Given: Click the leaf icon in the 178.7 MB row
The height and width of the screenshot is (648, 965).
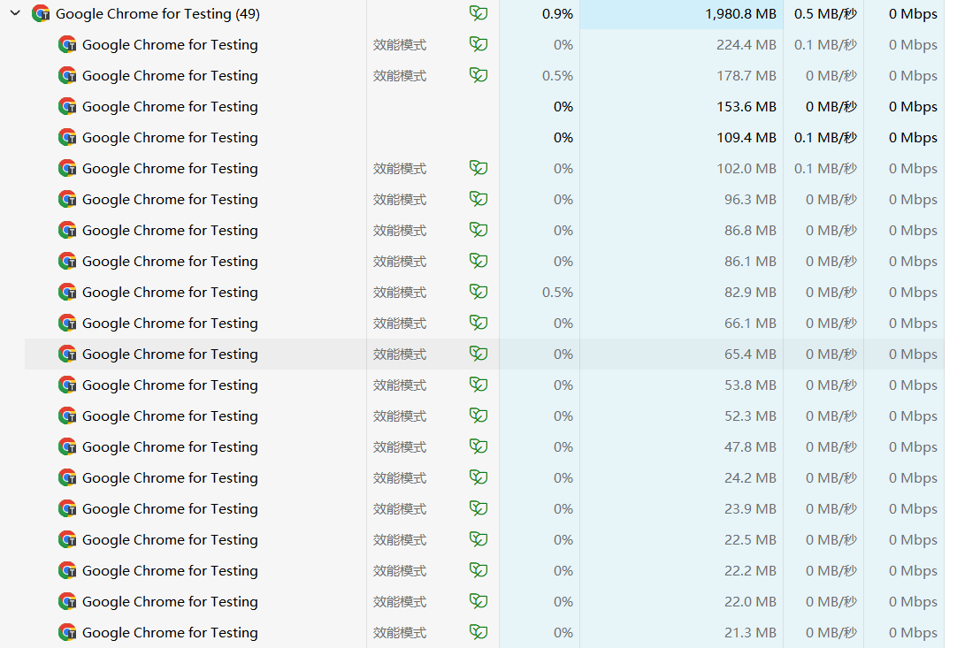Looking at the screenshot, I should (x=479, y=75).
